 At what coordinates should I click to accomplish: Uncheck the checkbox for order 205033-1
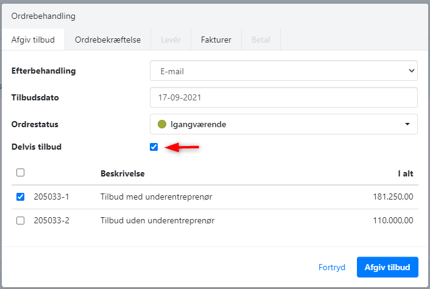tap(20, 197)
